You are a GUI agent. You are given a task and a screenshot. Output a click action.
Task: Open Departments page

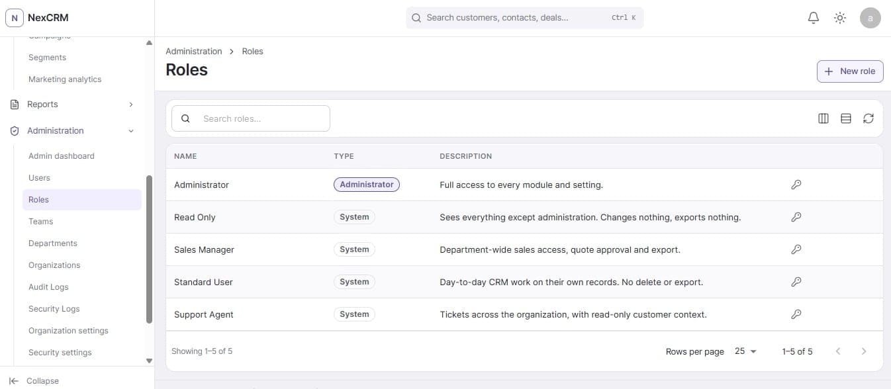[x=53, y=243]
